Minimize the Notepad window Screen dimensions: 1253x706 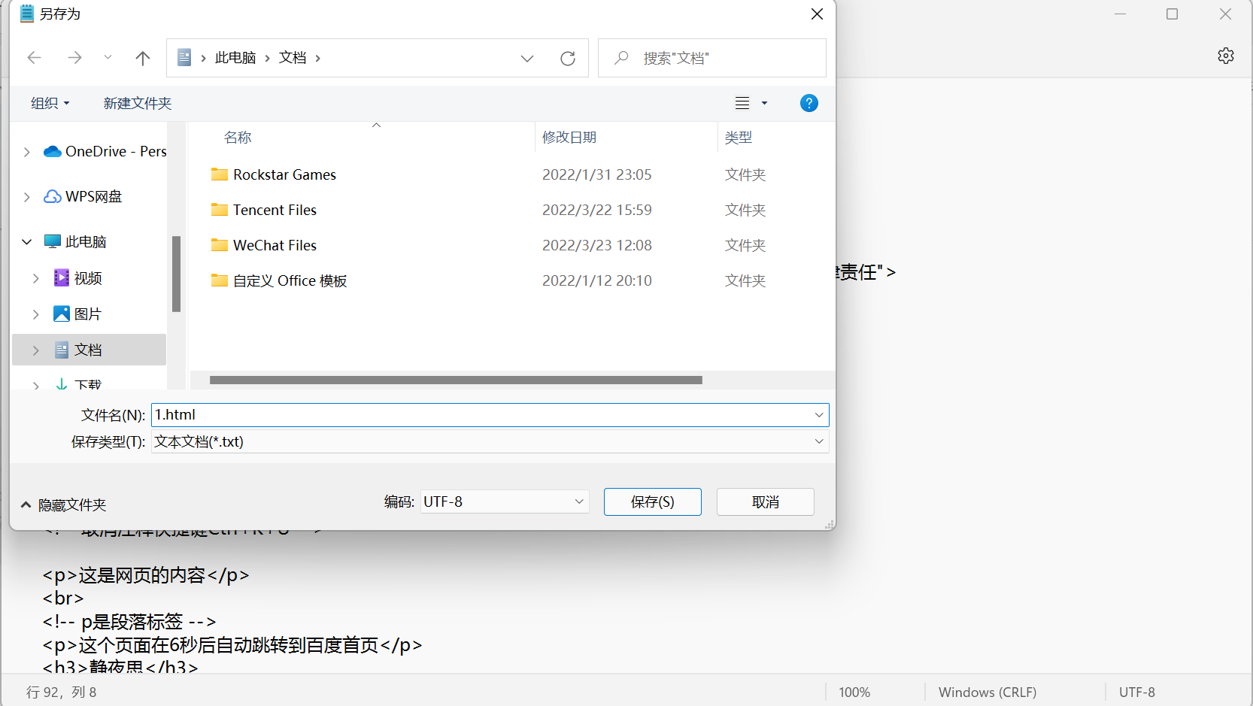pos(1121,14)
